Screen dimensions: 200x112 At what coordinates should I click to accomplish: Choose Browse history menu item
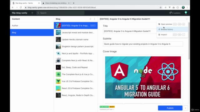[x=172, y=29]
